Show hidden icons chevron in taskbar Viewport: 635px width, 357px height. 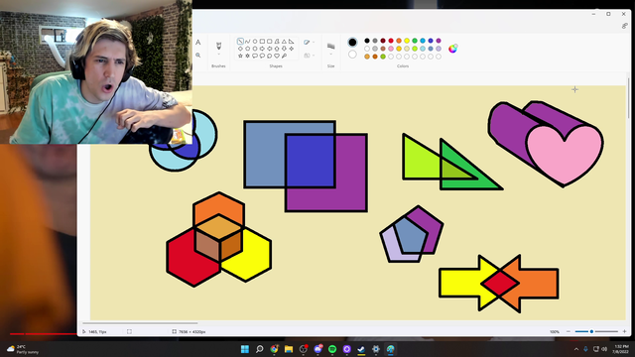click(x=576, y=349)
